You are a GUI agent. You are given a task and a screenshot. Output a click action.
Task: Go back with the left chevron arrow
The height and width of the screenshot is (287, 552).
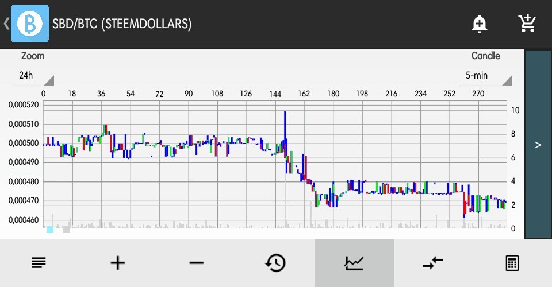pos(6,24)
